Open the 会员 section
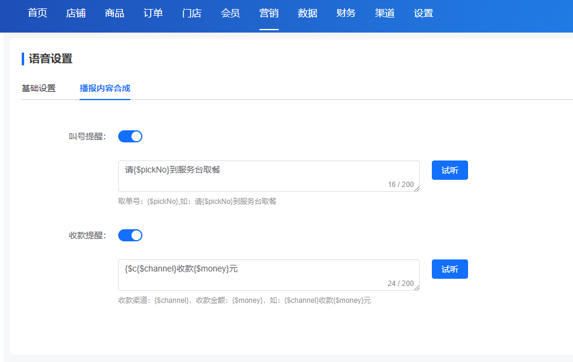The height and width of the screenshot is (362, 573). click(x=230, y=13)
